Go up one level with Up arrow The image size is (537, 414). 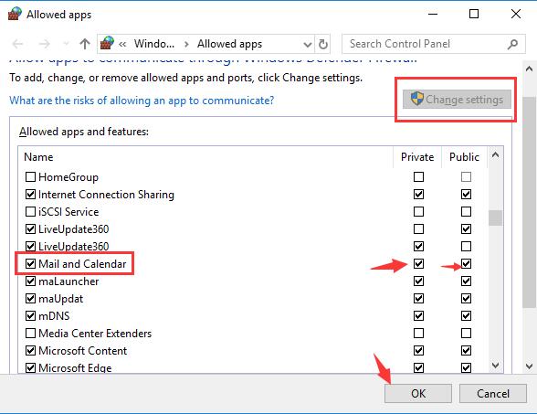pyautogui.click(x=85, y=44)
